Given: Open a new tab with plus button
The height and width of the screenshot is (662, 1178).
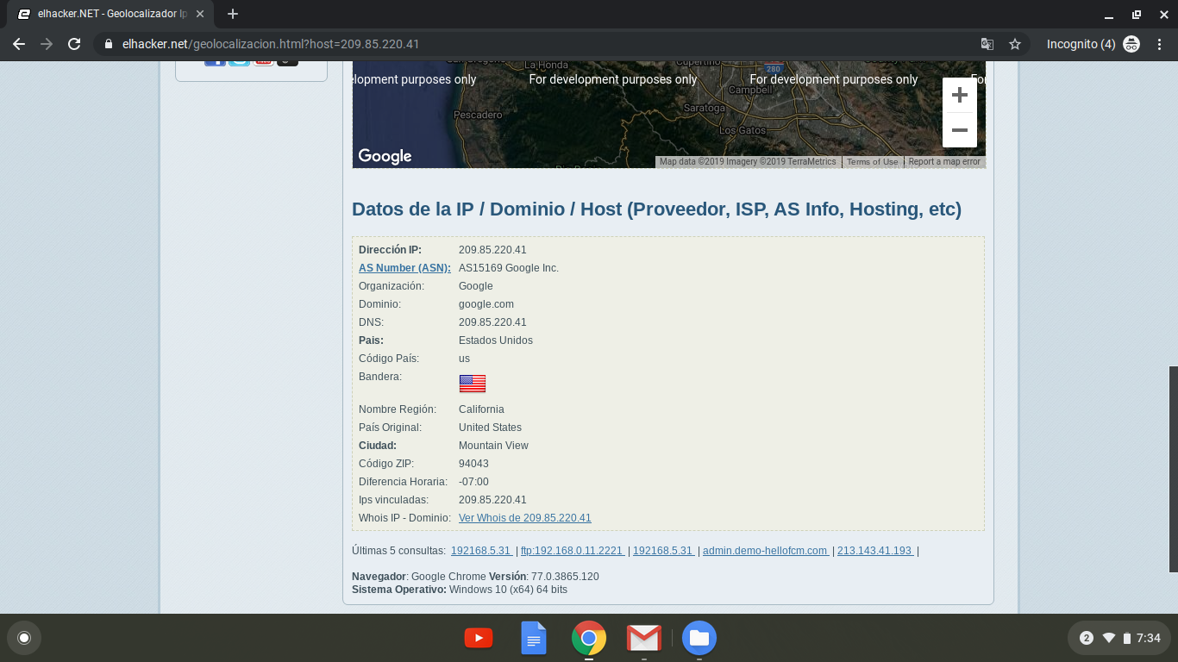Looking at the screenshot, I should coord(233,14).
